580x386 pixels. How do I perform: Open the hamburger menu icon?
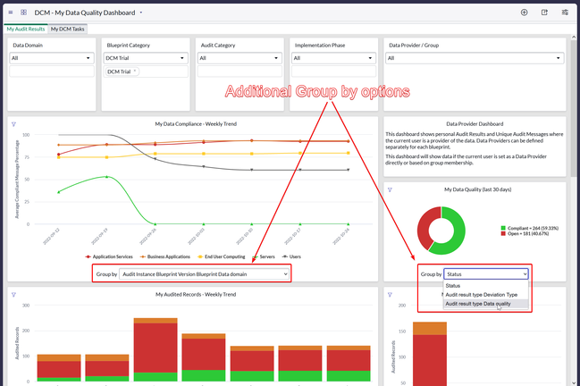tap(11, 13)
